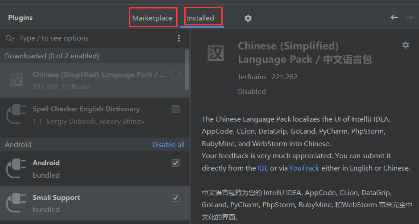This screenshot has height=224, width=419.
Task: Open the YouTrack link
Action: (304, 168)
